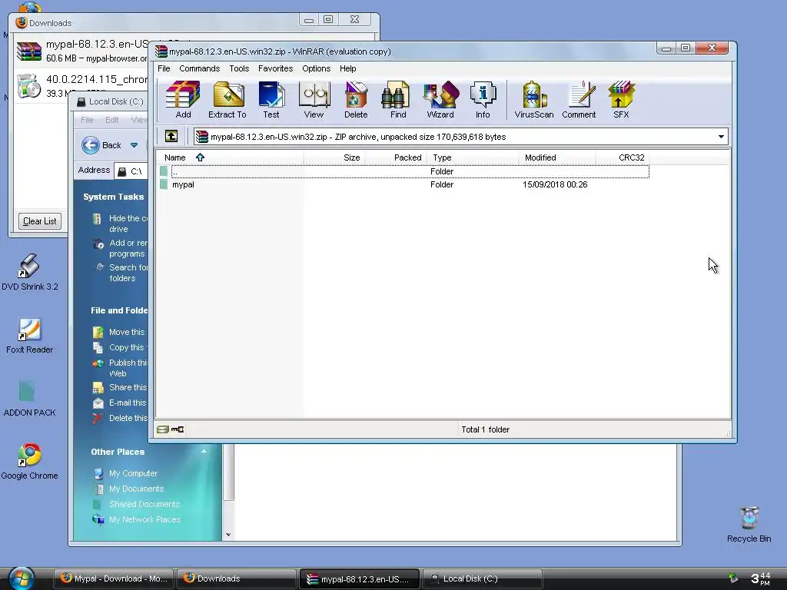
Task: Sort by the Type column header
Action: pyautogui.click(x=473, y=157)
